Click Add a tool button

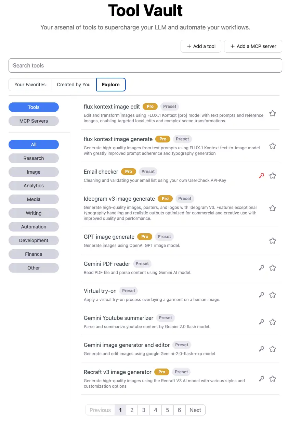tap(201, 46)
